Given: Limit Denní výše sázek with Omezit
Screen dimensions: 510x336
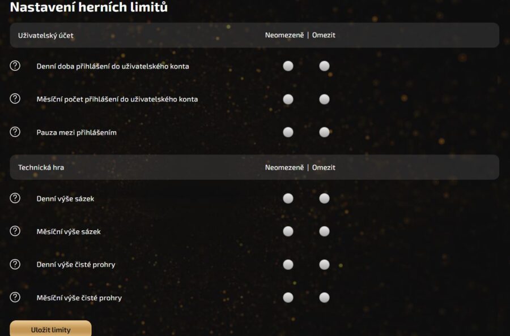Looking at the screenshot, I should pyautogui.click(x=324, y=199).
